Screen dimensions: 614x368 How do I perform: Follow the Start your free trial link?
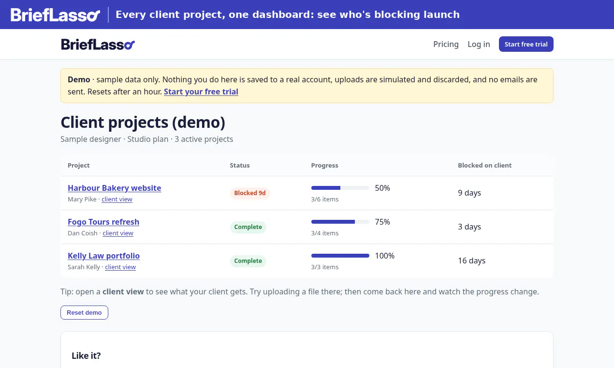click(201, 92)
